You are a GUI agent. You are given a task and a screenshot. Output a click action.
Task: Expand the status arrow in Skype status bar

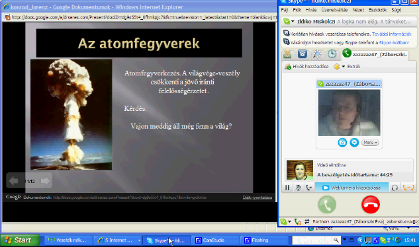click(289, 222)
